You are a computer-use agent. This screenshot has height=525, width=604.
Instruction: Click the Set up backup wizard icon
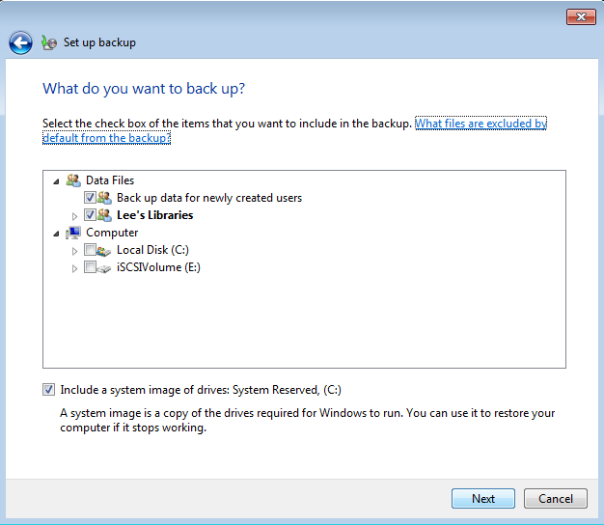[49, 42]
